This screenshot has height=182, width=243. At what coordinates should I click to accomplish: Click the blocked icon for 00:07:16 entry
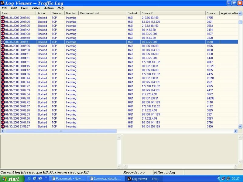3,18
